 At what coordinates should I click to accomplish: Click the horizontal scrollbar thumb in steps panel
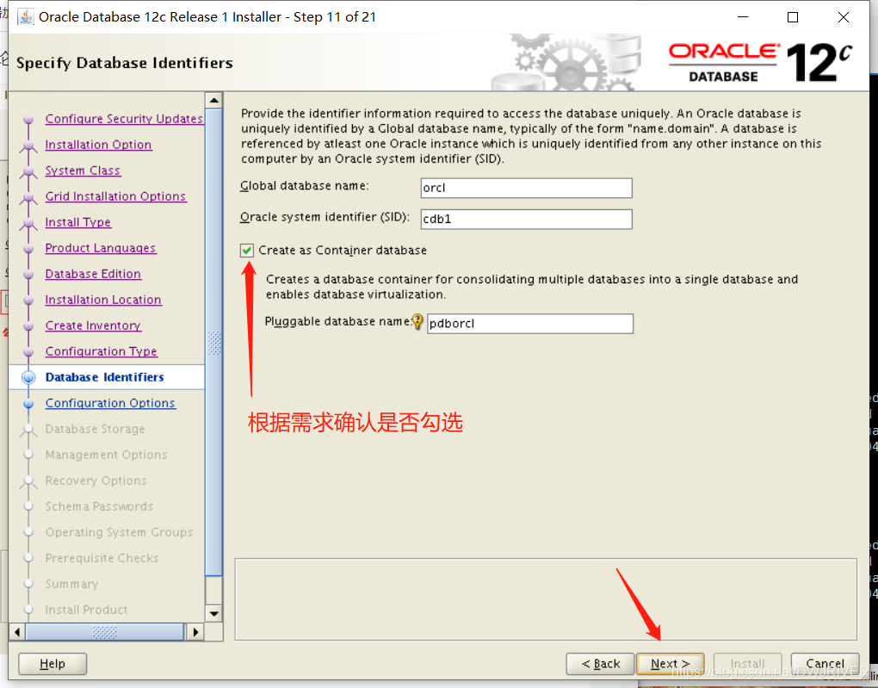coord(105,632)
